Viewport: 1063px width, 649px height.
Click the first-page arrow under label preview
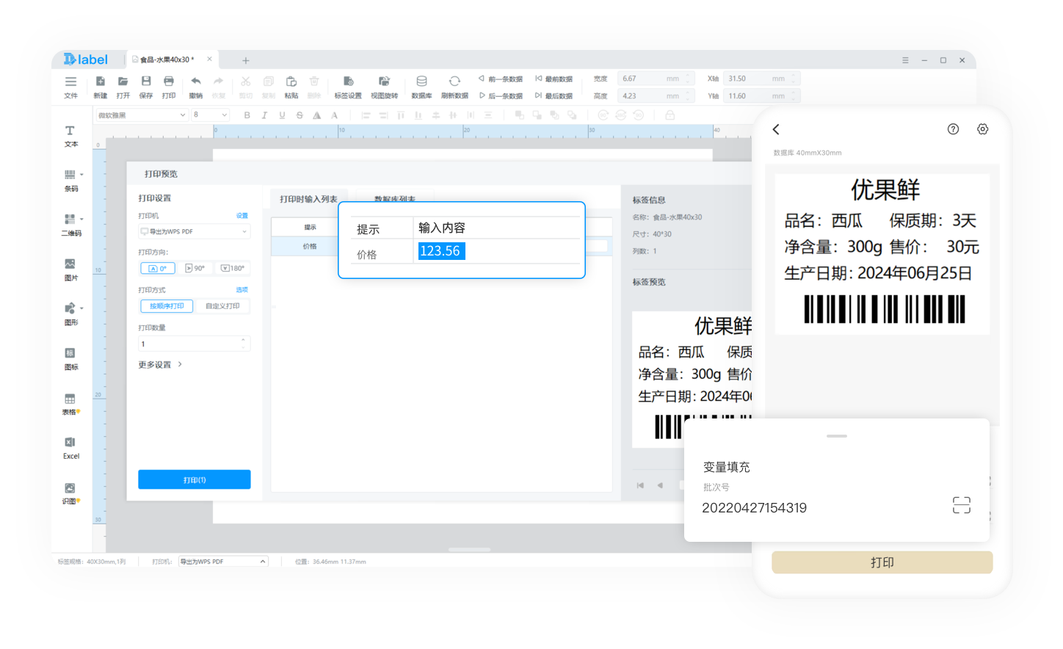click(x=640, y=485)
